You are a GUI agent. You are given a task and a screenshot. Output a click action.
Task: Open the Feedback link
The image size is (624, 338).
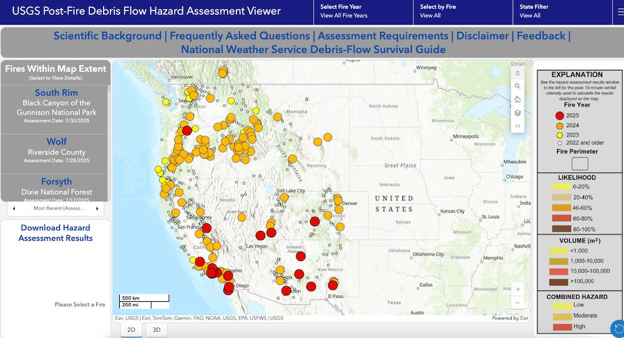[541, 36]
